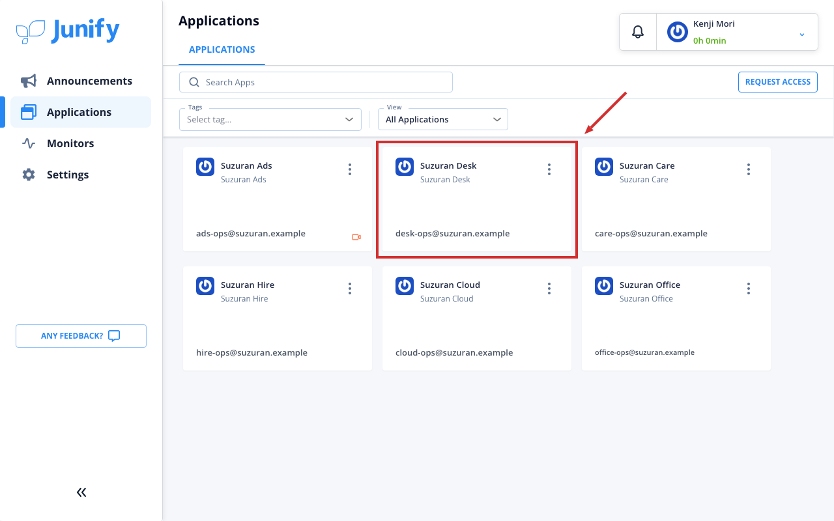Click the Suzuran Care app icon
Image resolution: width=834 pixels, height=521 pixels.
604,167
